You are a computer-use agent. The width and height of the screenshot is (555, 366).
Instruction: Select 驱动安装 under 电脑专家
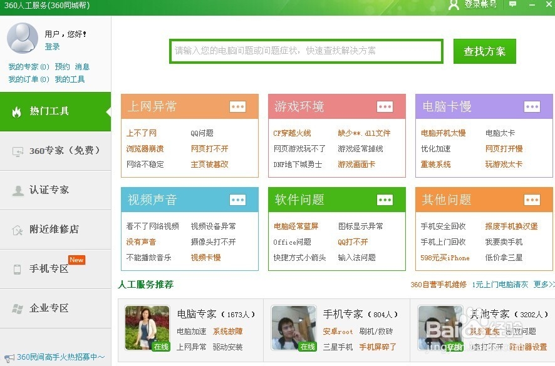pyautogui.click(x=227, y=347)
